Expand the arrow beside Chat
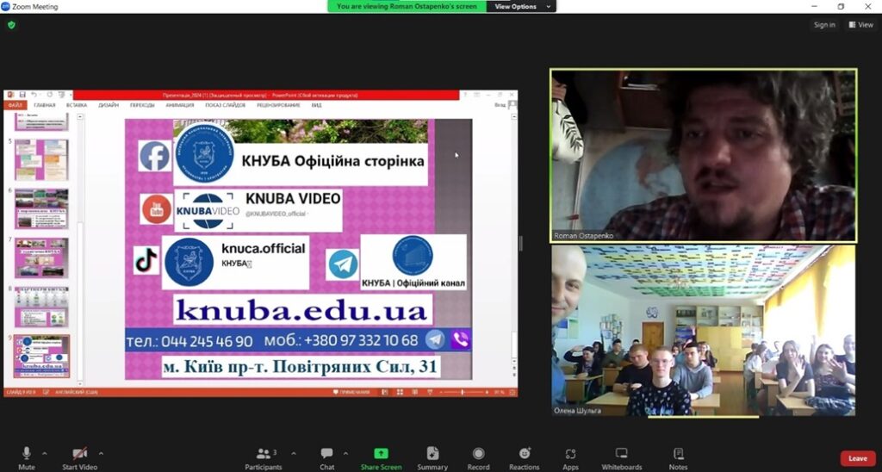Image resolution: width=882 pixels, height=472 pixels. coord(345,453)
